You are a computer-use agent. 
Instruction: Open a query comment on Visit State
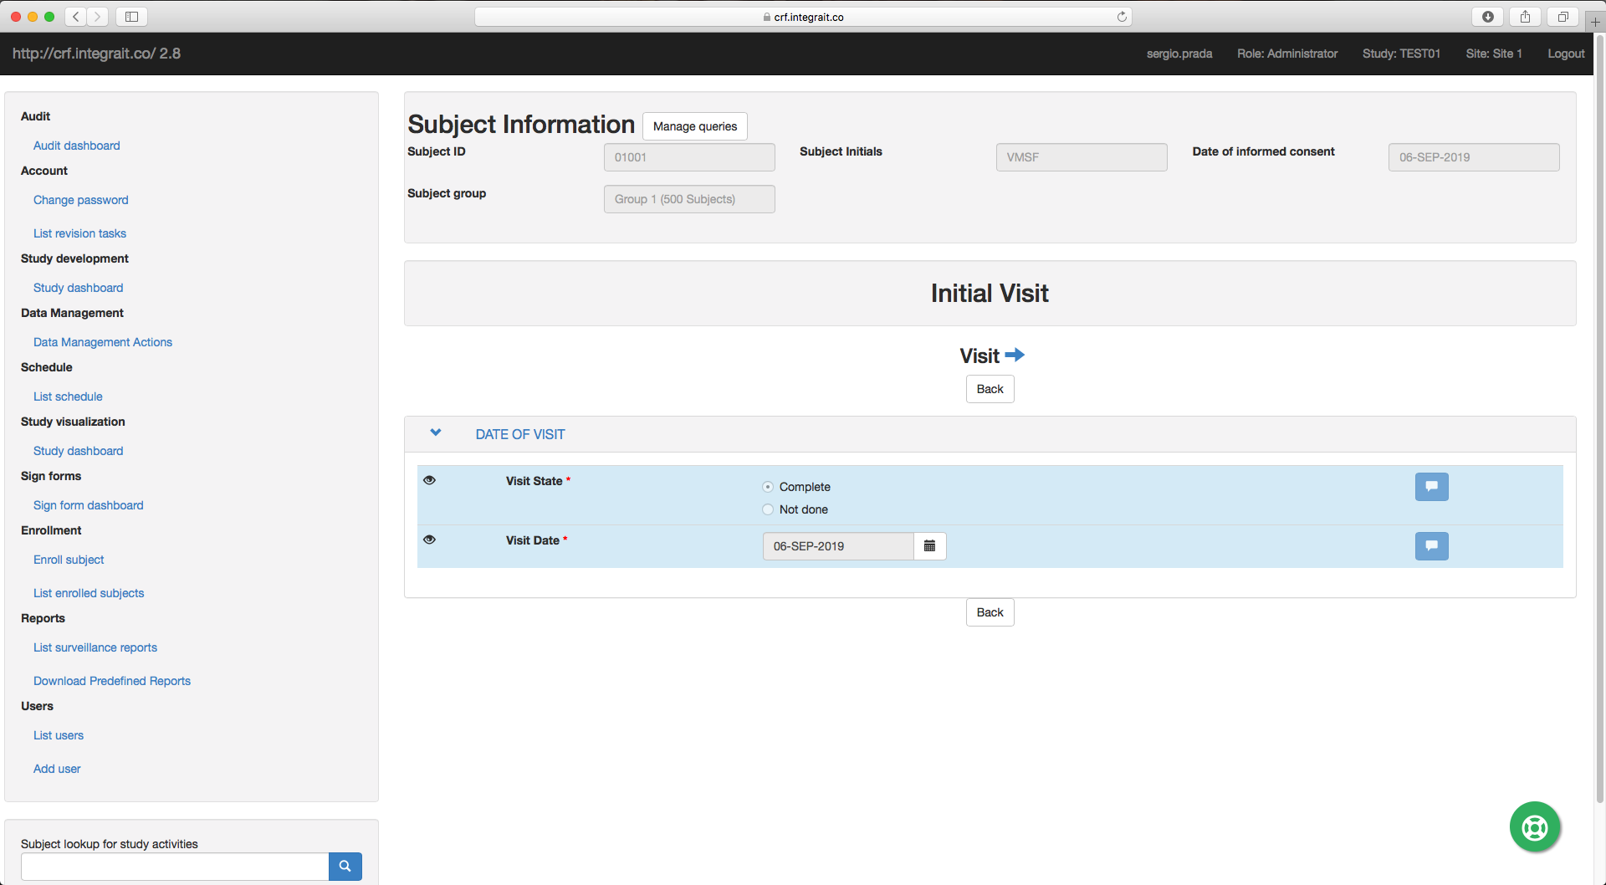pyautogui.click(x=1431, y=486)
